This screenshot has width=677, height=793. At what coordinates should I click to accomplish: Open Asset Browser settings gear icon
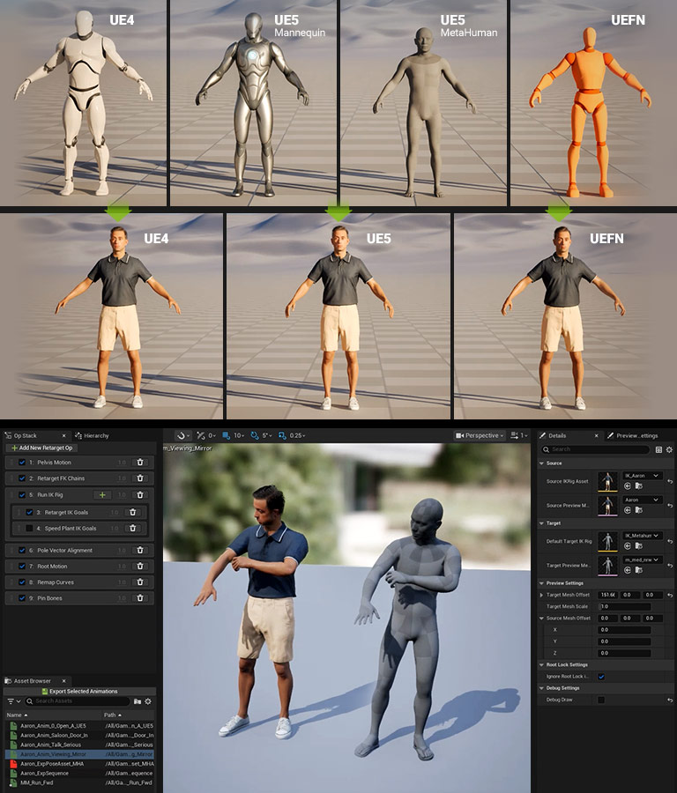pos(148,701)
